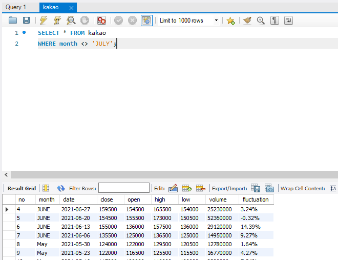Export the recordset to an external file
Screen dimensions: 338x260
256,188
